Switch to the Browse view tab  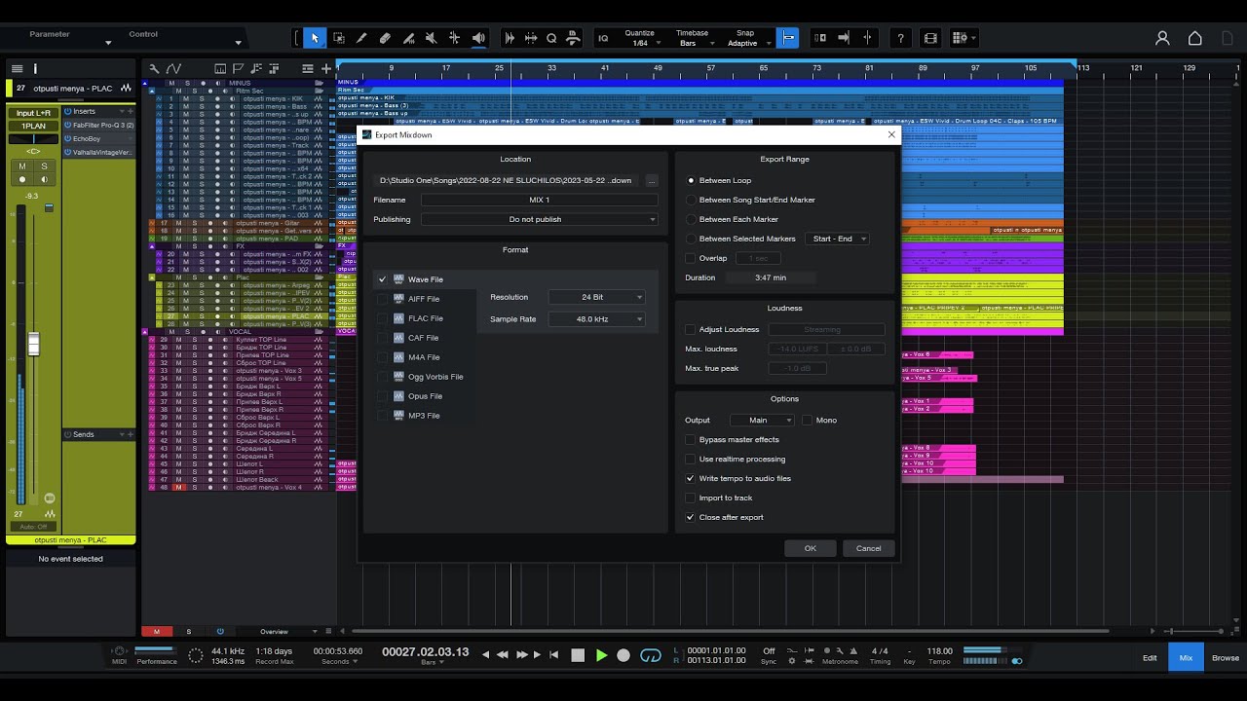(1226, 657)
